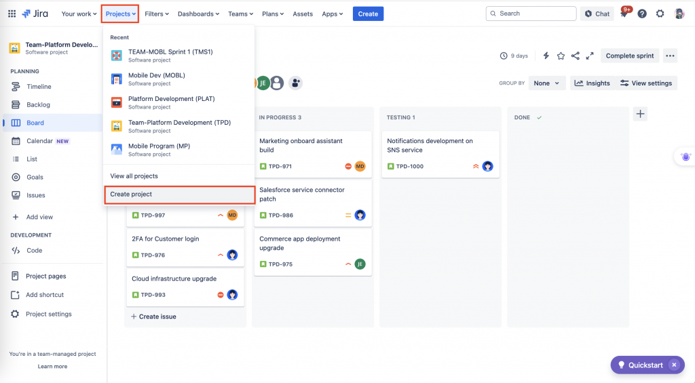Open Calendar in sidebar

(52, 141)
